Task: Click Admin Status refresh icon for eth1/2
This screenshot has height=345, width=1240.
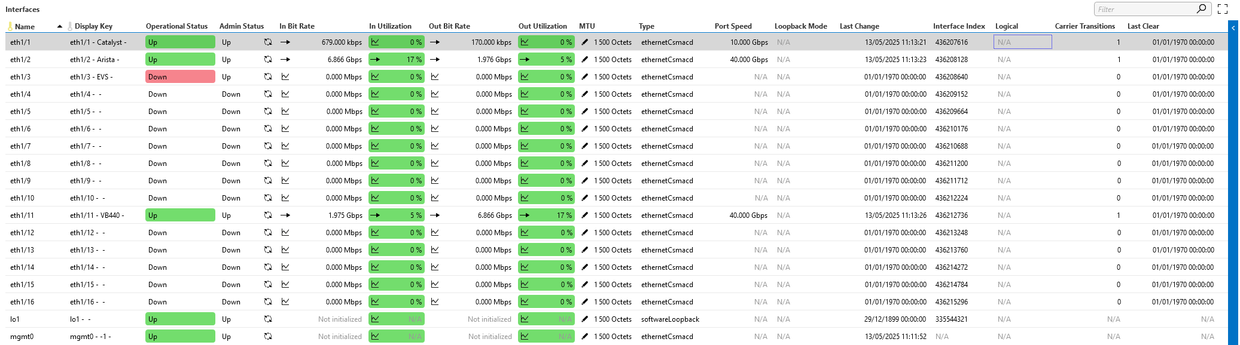Action: tap(268, 60)
